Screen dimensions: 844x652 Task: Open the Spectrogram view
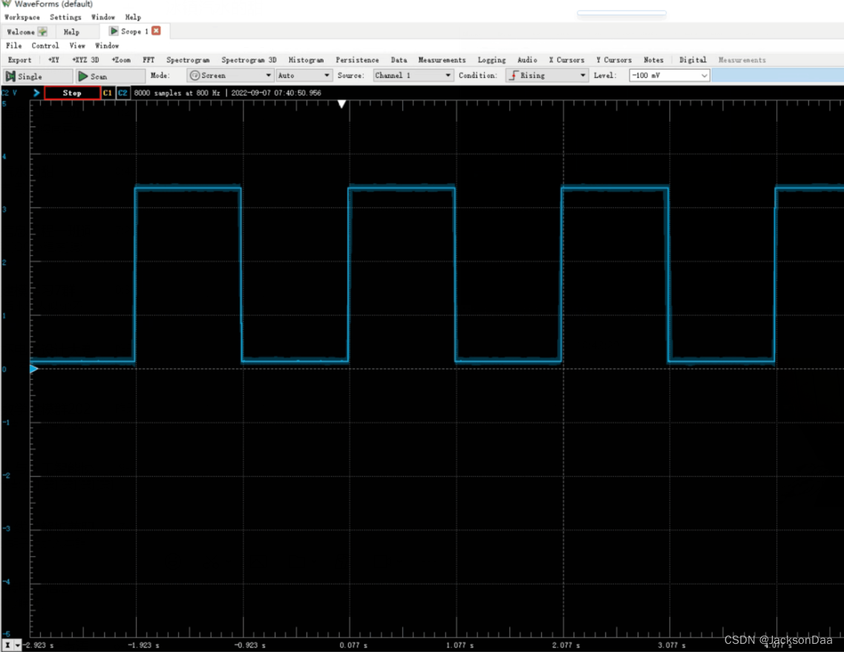pos(188,60)
